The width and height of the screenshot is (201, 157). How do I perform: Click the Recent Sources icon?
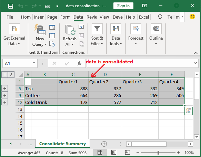52,44
